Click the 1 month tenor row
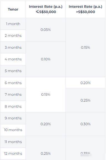Viewport: 106px width, 160px height. (13, 24)
